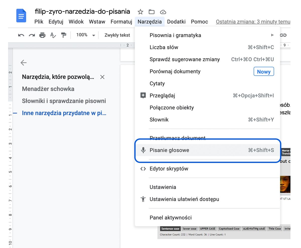Open Edytor skryptów menu item
Image resolution: width=301 pixels, height=248 pixels.
pos(169,169)
